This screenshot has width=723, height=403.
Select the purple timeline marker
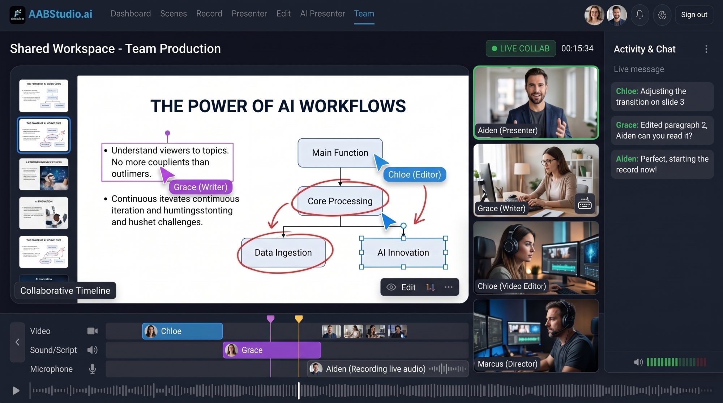[x=270, y=319]
